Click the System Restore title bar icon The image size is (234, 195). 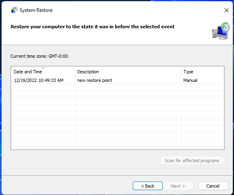pos(14,10)
